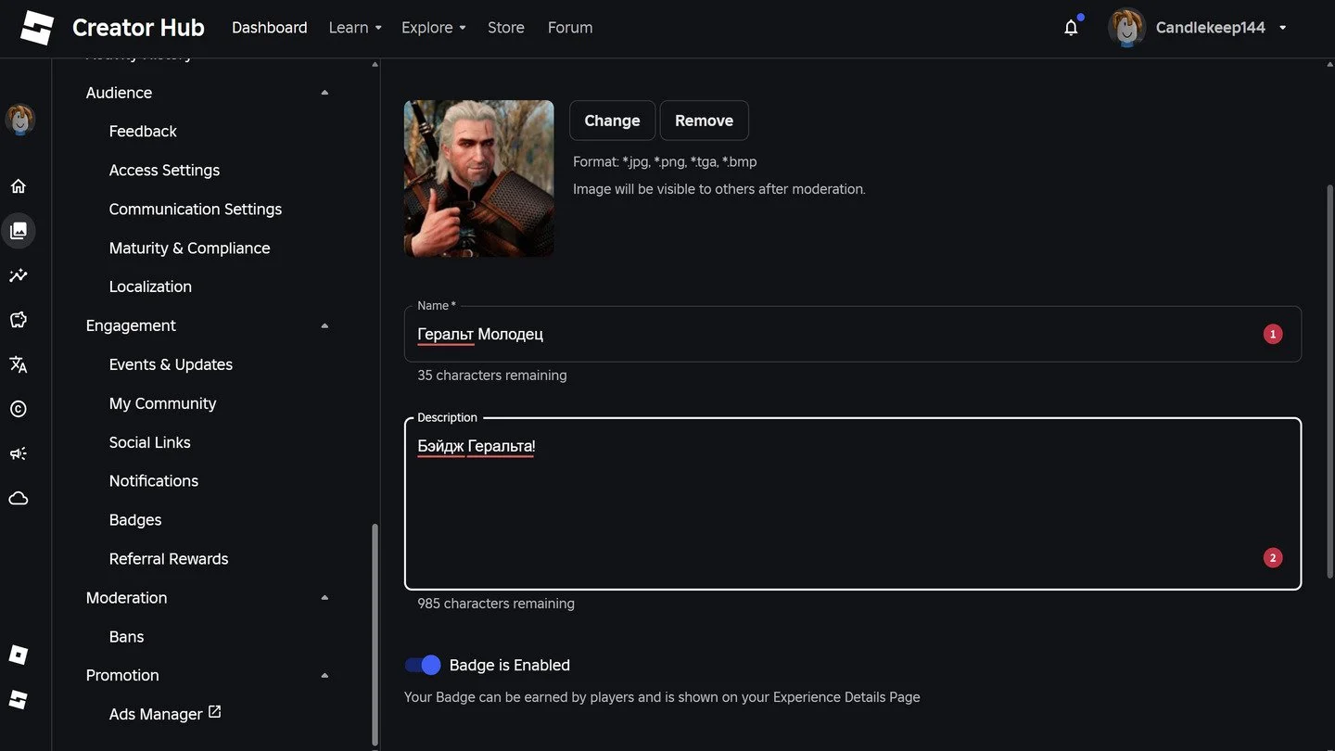Screen dimensions: 1335x751
Task: Click the red error counter in the Name field
Action: point(1273,334)
